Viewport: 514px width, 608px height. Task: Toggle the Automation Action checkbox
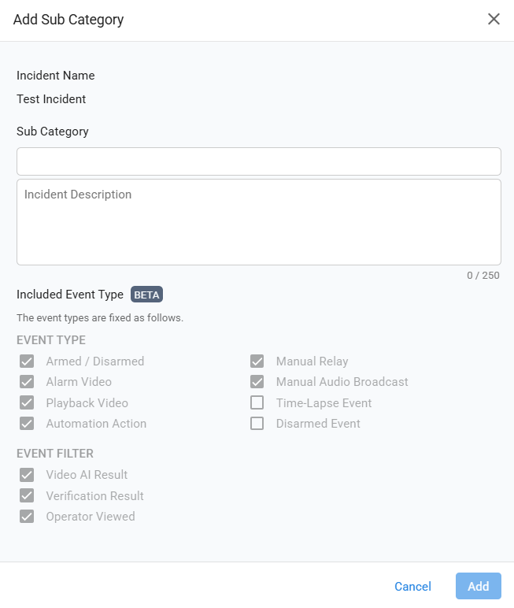(28, 424)
